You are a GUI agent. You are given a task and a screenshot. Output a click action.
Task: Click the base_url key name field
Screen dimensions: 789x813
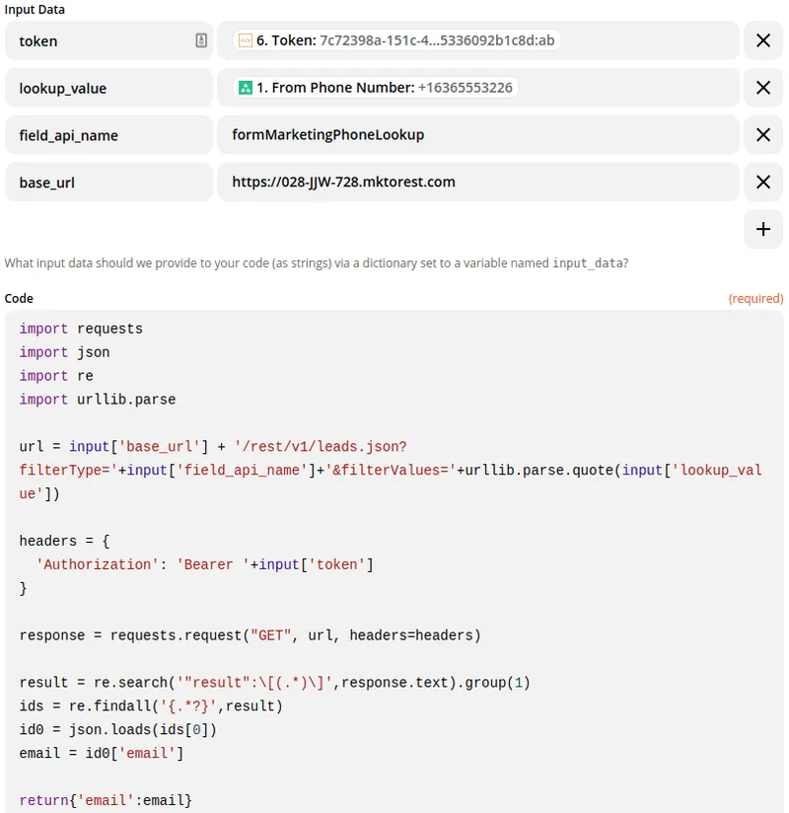click(99, 182)
